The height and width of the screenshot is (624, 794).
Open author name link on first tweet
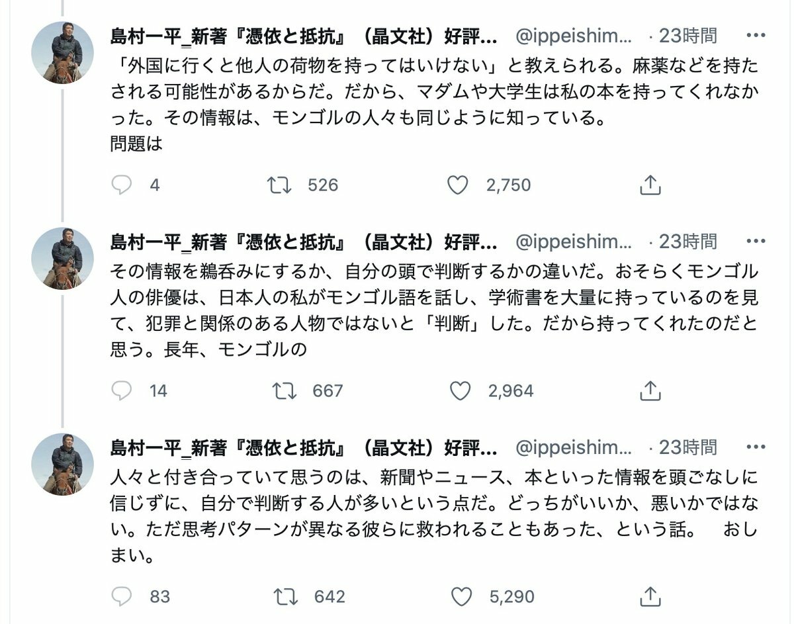[303, 36]
